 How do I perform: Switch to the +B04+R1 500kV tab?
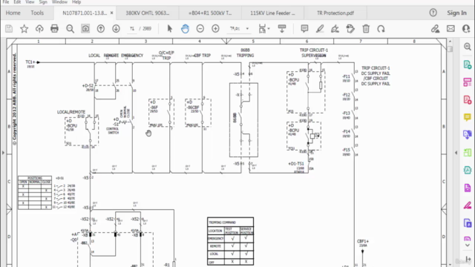(210, 13)
